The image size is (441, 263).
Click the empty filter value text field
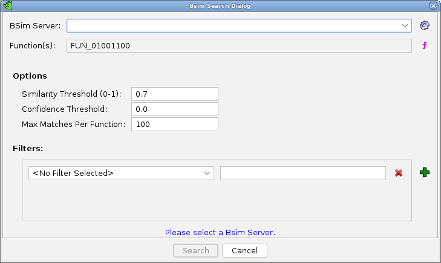coord(302,173)
